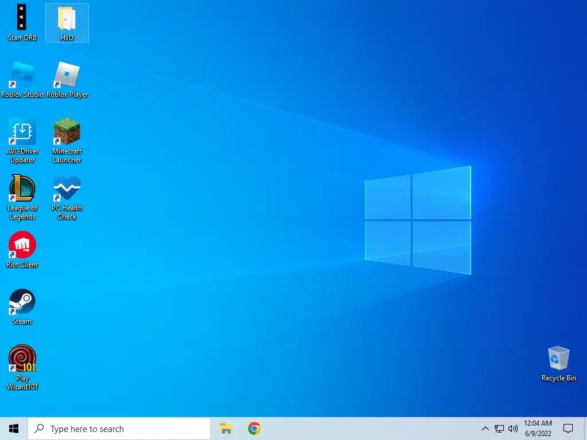Click the magnifier in the search box
This screenshot has width=587, height=440.
point(40,429)
